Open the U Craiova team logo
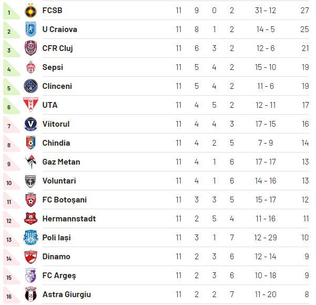316x305 pixels. pos(30,29)
